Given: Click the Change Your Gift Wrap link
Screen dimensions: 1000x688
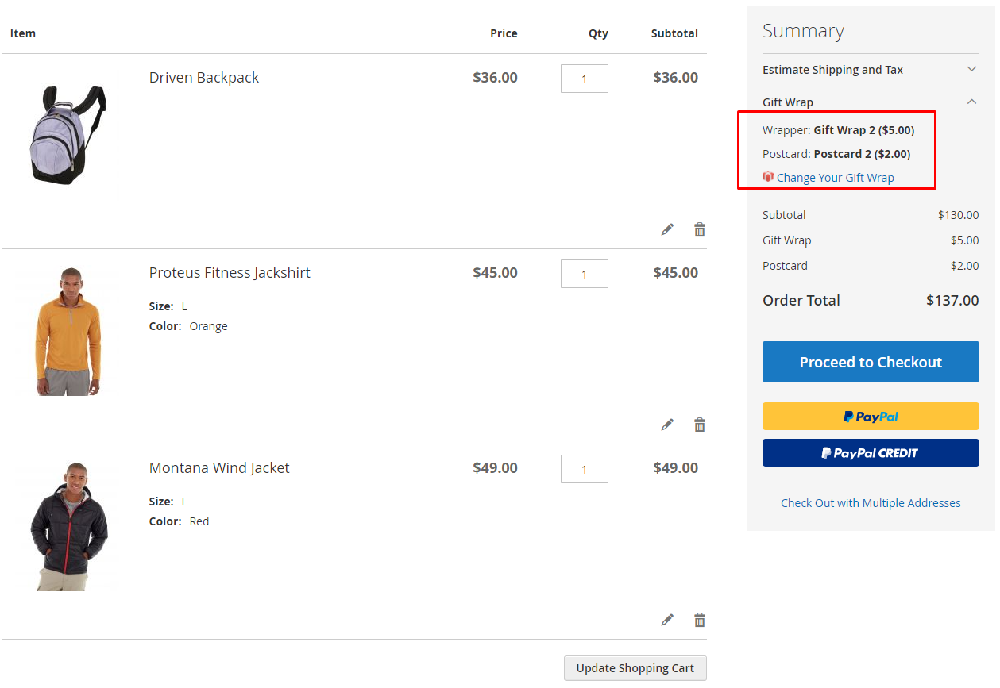Looking at the screenshot, I should pos(835,178).
